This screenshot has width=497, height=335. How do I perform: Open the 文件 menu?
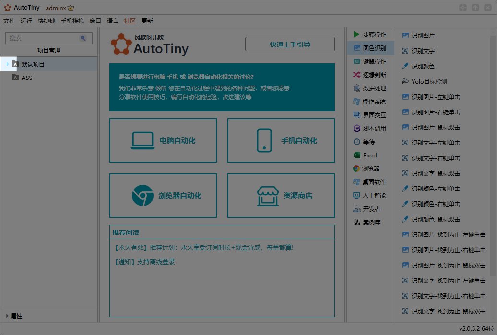coord(9,21)
